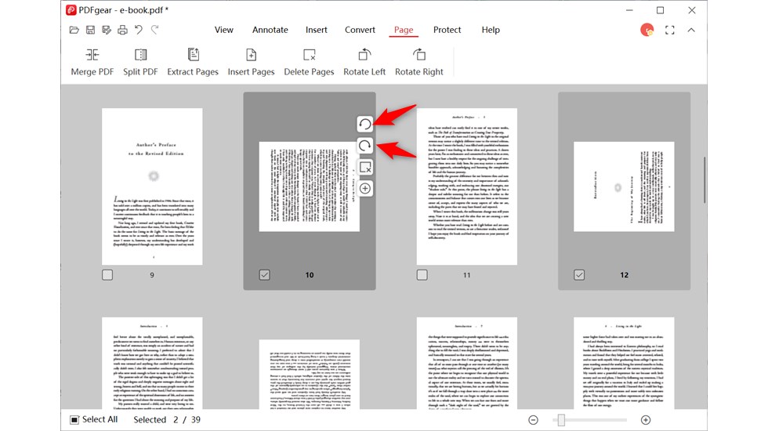This screenshot has height=431, width=768.
Task: Check the box for page 11
Action: (x=422, y=275)
